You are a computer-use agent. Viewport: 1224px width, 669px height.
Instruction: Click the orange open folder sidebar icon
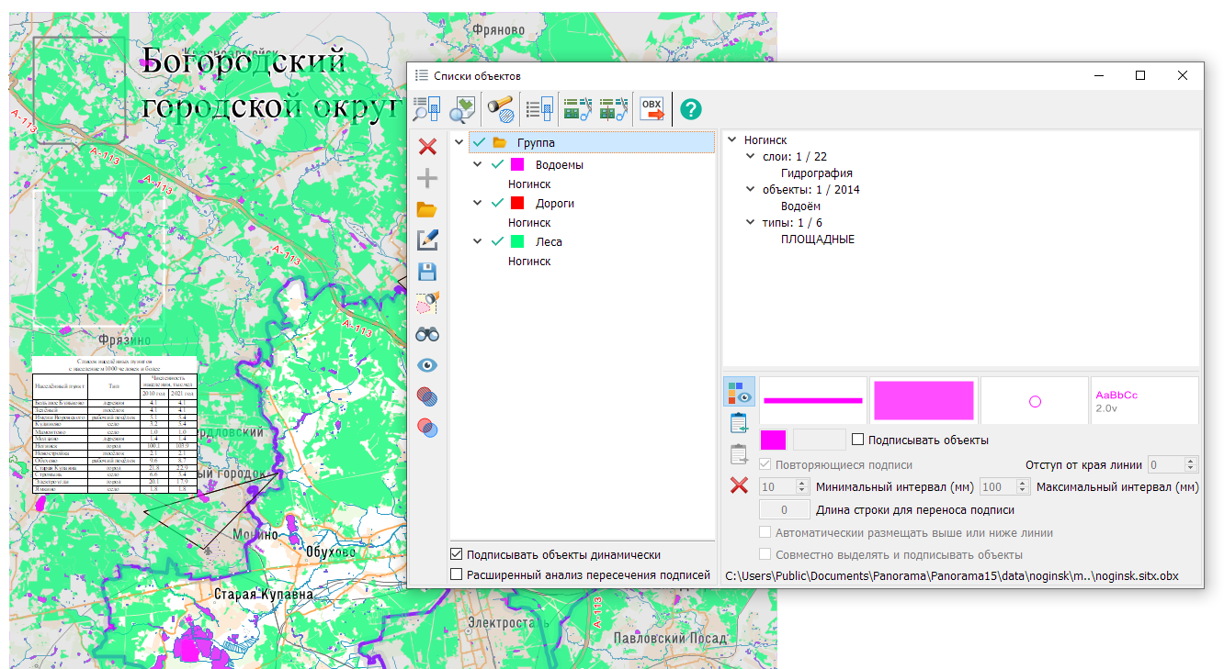click(x=427, y=209)
